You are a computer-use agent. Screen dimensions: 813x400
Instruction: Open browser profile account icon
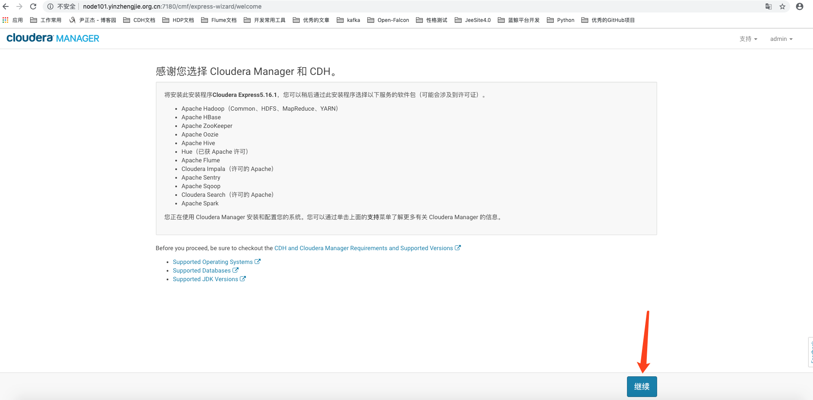800,6
